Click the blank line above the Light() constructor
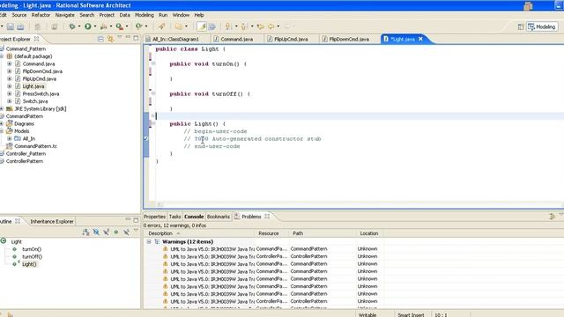Viewport: 564px width, 317px height. pyautogui.click(x=360, y=116)
